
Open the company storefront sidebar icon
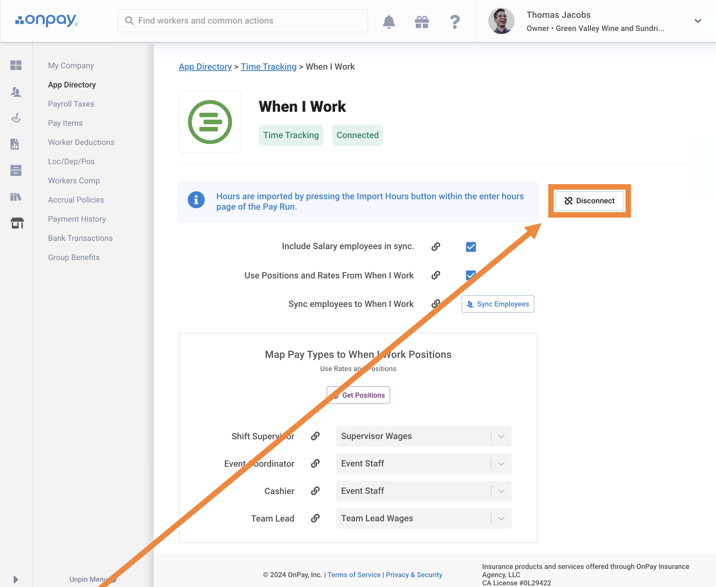17,223
